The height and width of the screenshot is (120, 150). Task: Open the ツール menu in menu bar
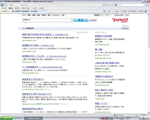(x=34, y=8)
